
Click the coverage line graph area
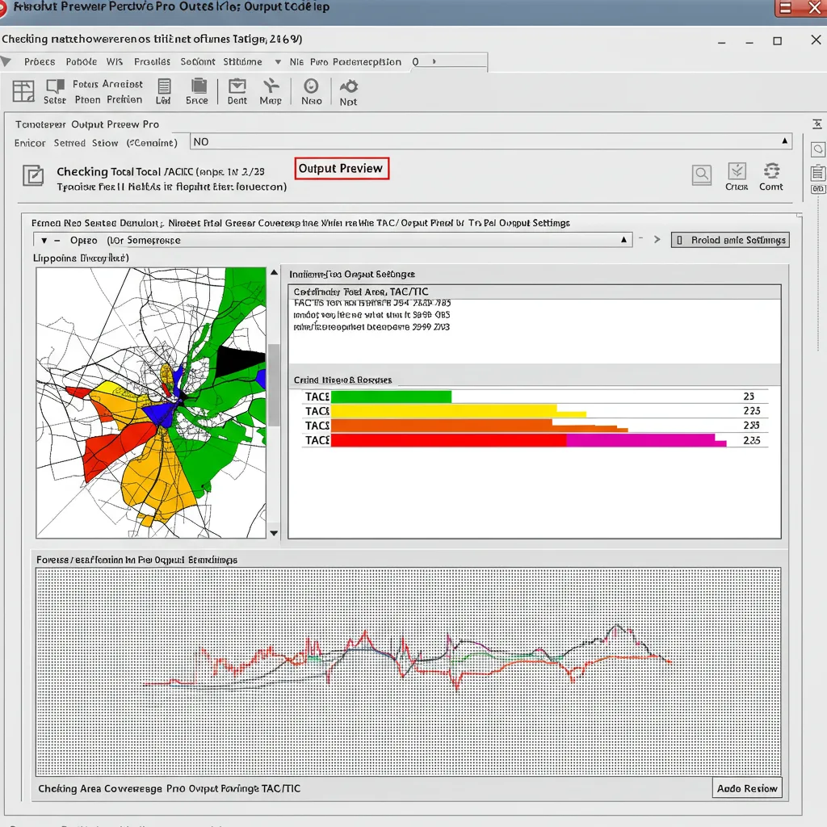408,671
